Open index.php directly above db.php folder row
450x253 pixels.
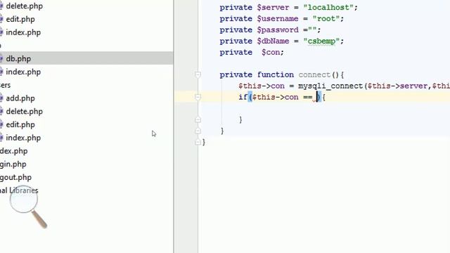pyautogui.click(x=23, y=32)
